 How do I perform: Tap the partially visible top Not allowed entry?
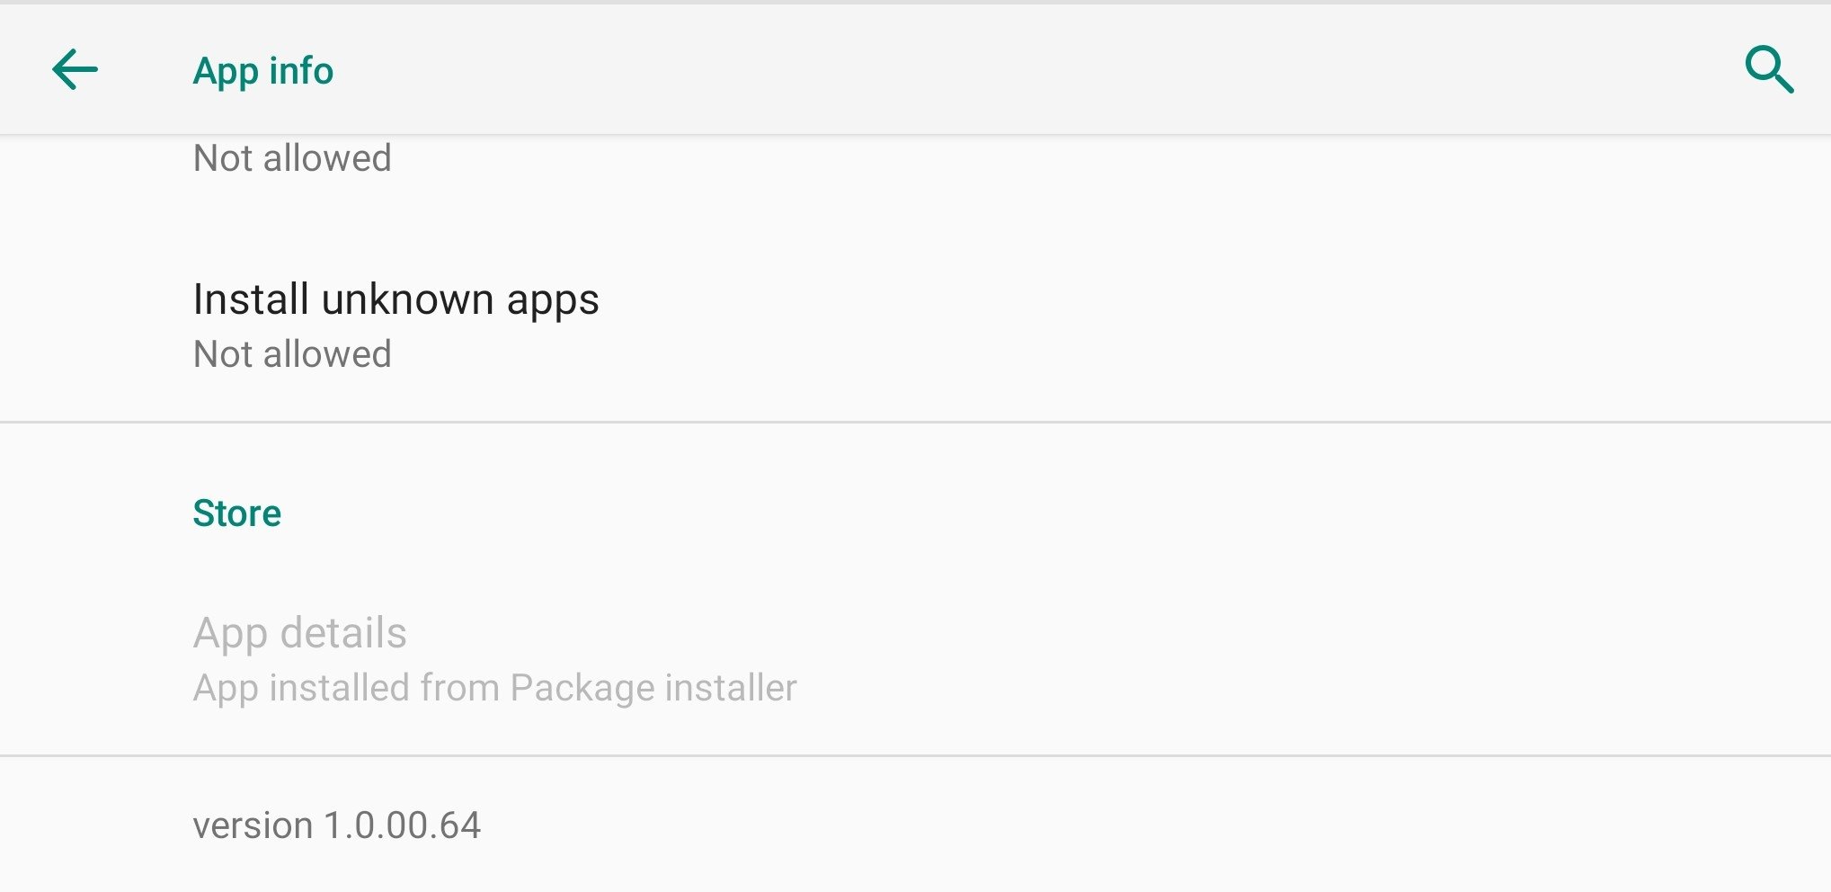click(x=292, y=158)
